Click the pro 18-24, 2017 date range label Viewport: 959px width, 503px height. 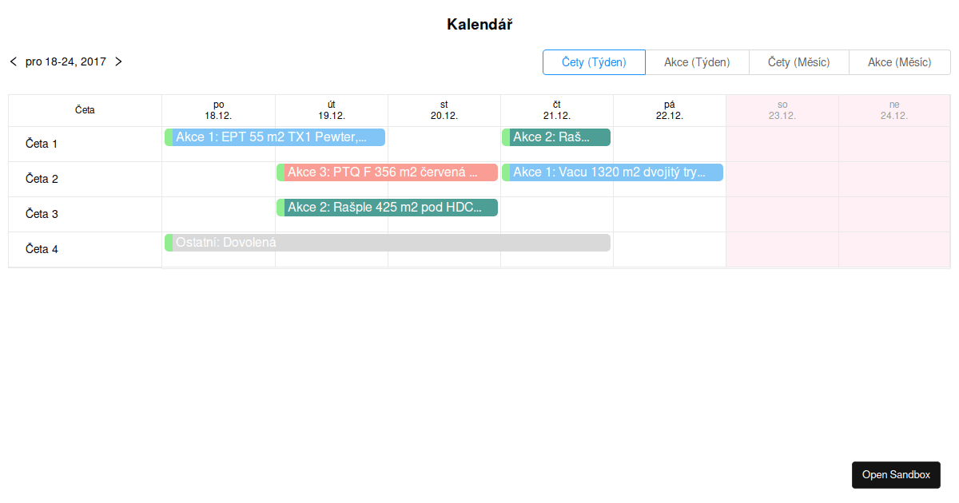point(66,61)
